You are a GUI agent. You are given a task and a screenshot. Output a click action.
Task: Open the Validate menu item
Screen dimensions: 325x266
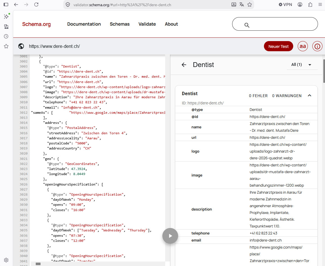[147, 24]
